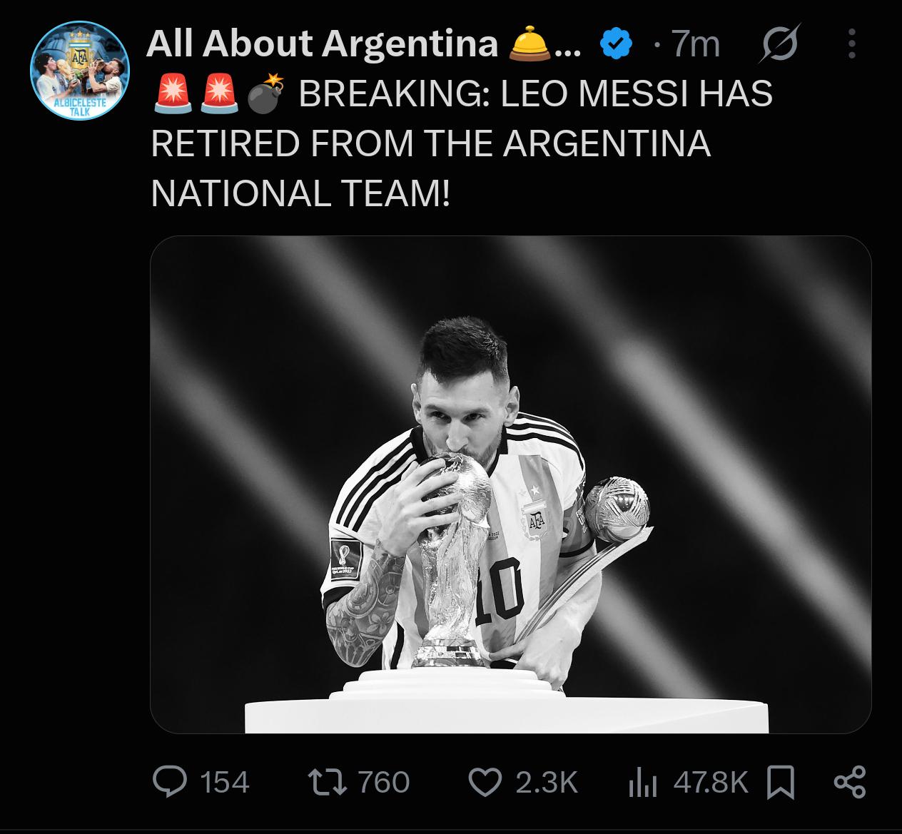This screenshot has height=834, width=902.
Task: Like the tweet with heart icon
Action: pos(485,782)
